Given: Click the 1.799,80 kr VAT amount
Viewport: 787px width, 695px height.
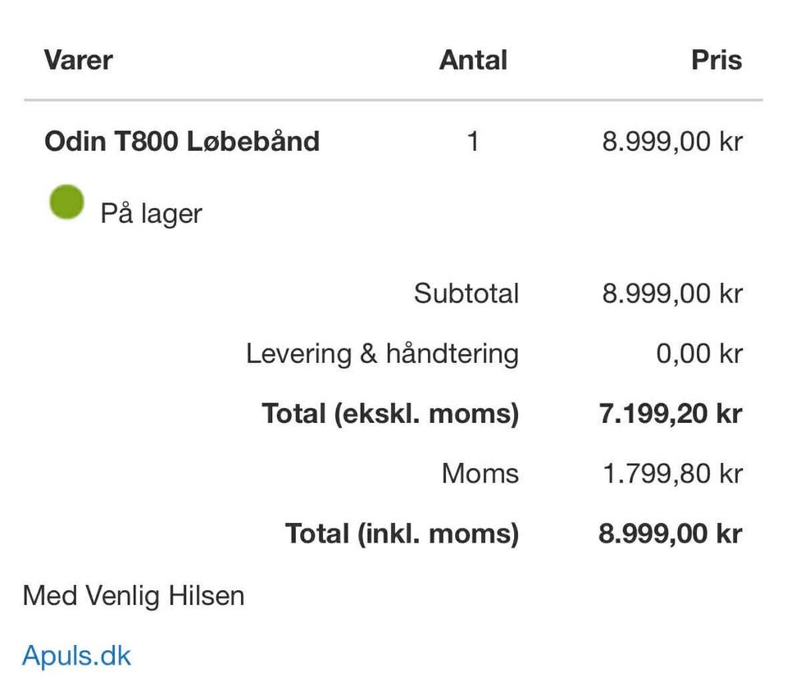Looking at the screenshot, I should pyautogui.click(x=672, y=474).
